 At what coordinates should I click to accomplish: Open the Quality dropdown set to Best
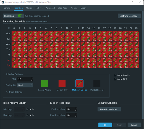coord(25,85)
